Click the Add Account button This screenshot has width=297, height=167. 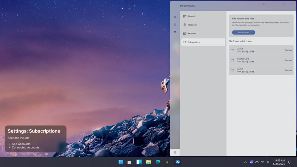point(243,32)
